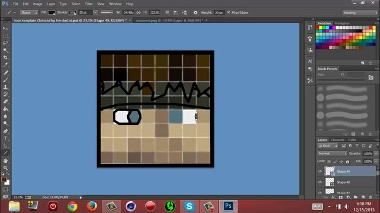Select the Hand tool

pos(5,160)
